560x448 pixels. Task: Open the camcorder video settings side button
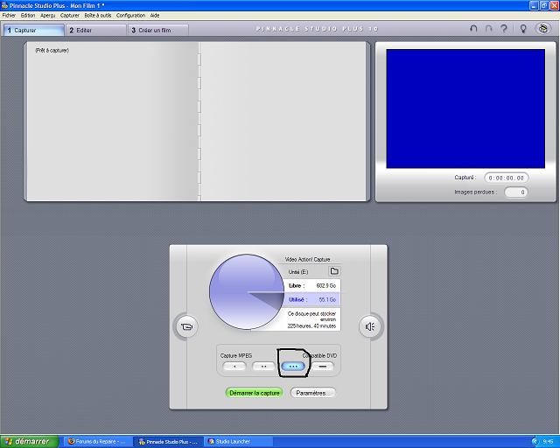click(x=186, y=326)
